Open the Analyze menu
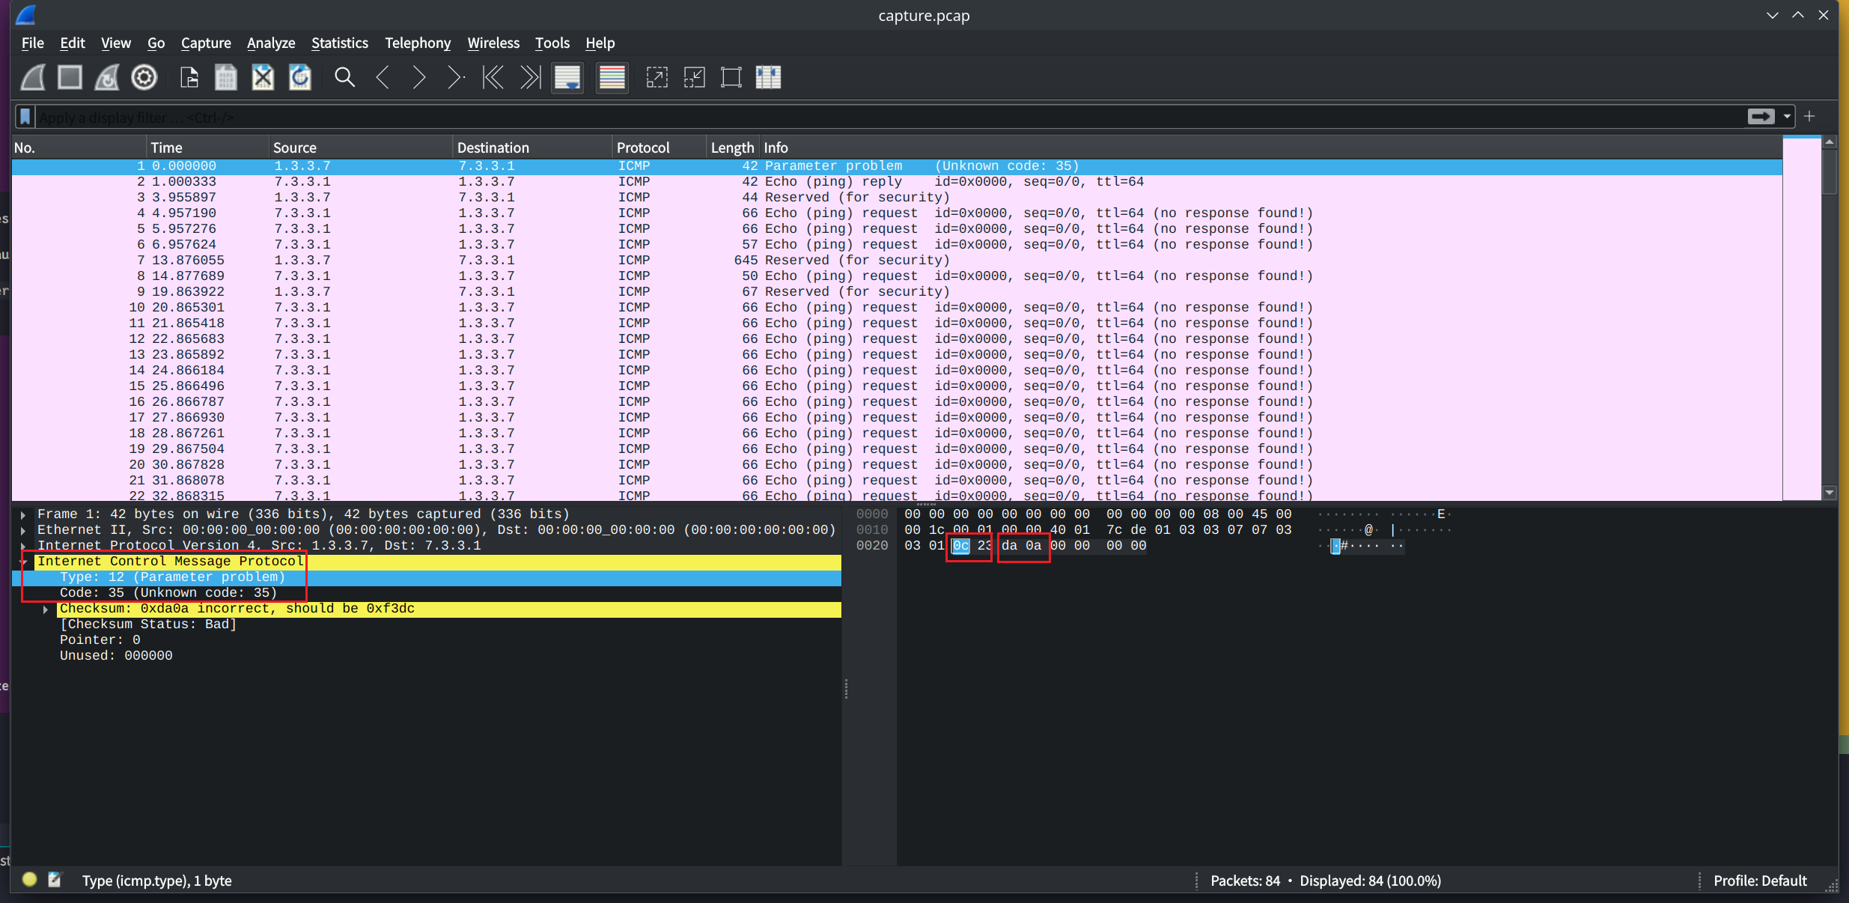 (270, 43)
